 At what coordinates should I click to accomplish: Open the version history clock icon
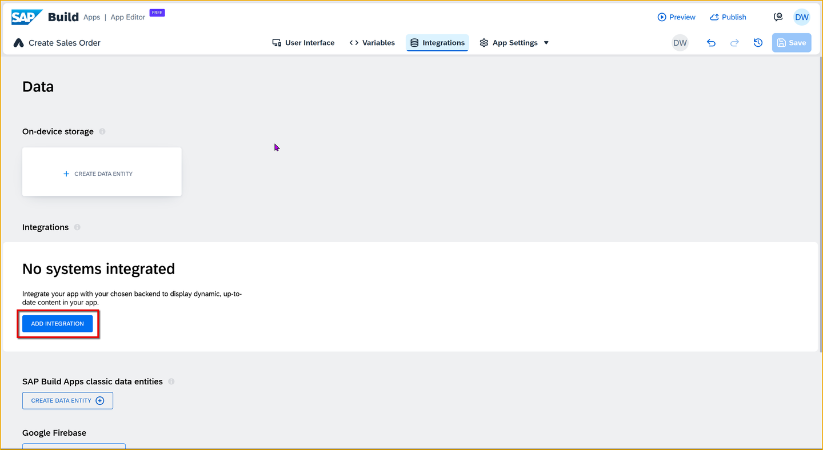pyautogui.click(x=758, y=43)
